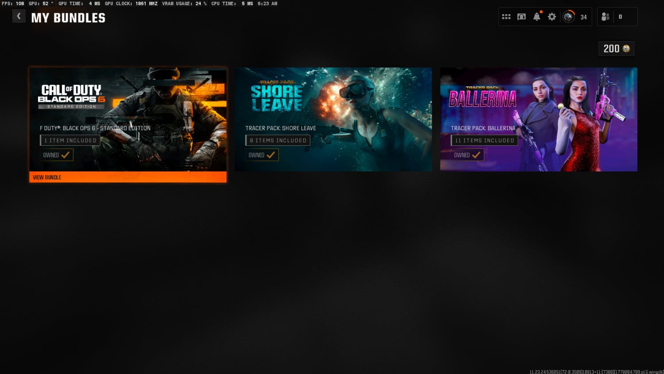Click the player level number 34

coord(583,17)
